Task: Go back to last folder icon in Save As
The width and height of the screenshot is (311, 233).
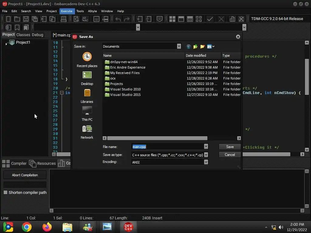Action: (x=189, y=46)
